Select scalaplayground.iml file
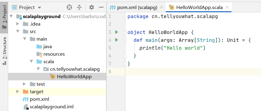This screenshot has width=261, height=111. [x=52, y=107]
